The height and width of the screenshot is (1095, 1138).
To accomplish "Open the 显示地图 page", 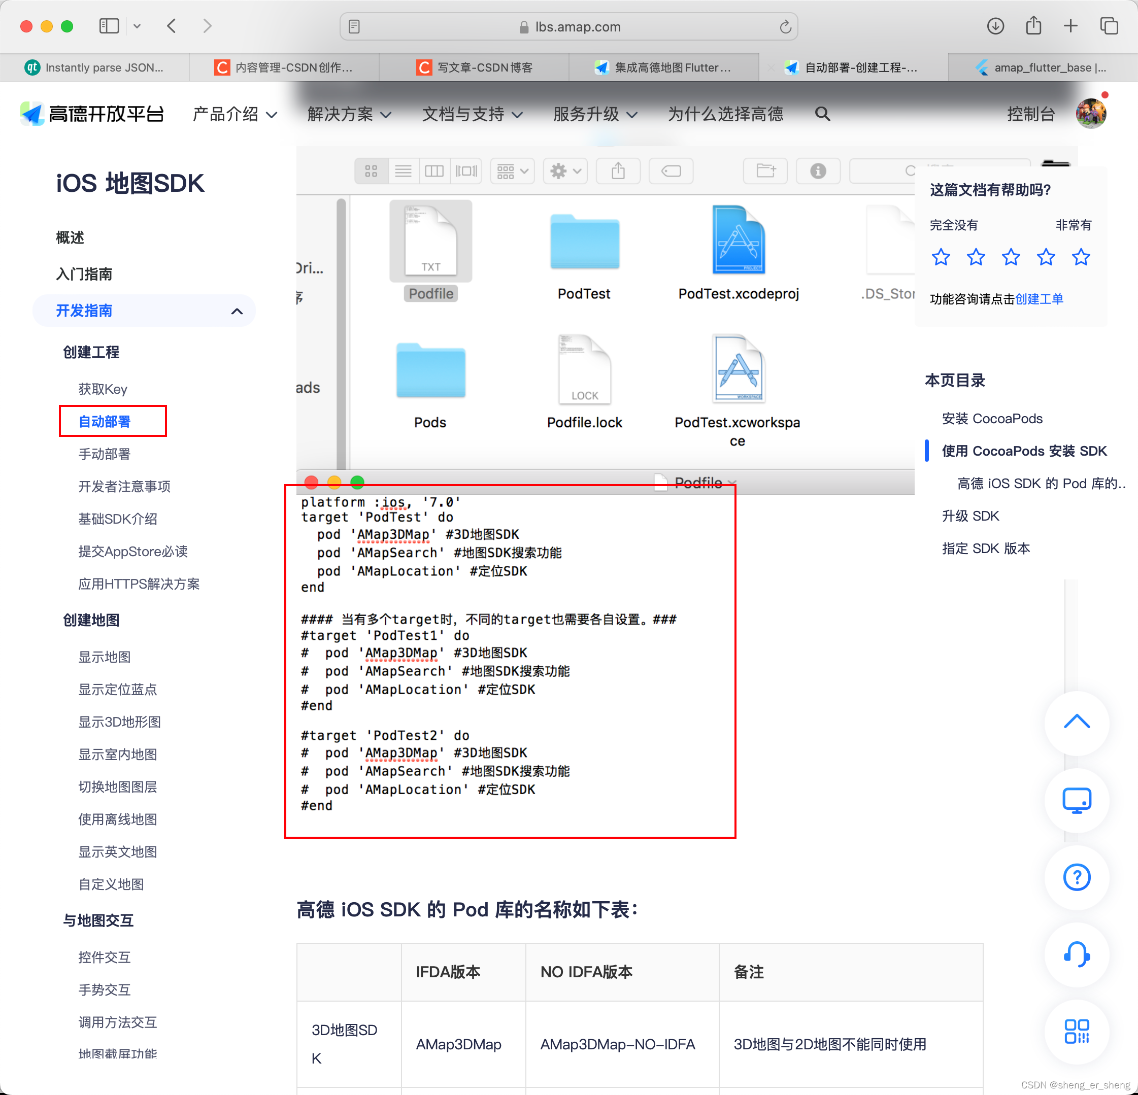I will [x=105, y=657].
